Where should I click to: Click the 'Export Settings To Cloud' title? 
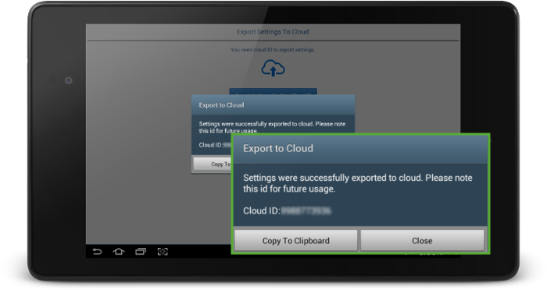tap(273, 32)
